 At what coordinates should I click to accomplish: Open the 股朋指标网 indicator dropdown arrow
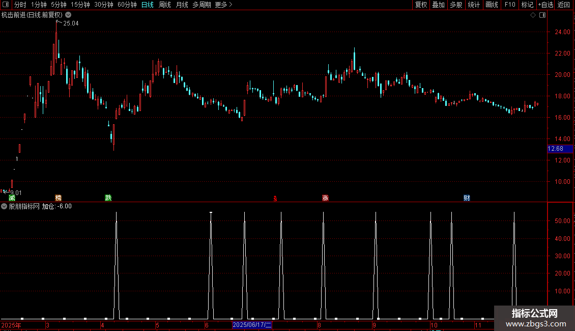coord(4,207)
